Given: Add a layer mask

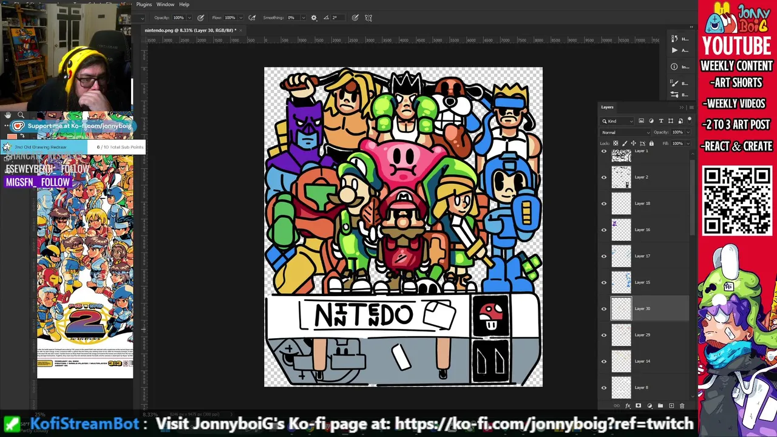Looking at the screenshot, I should [638, 406].
